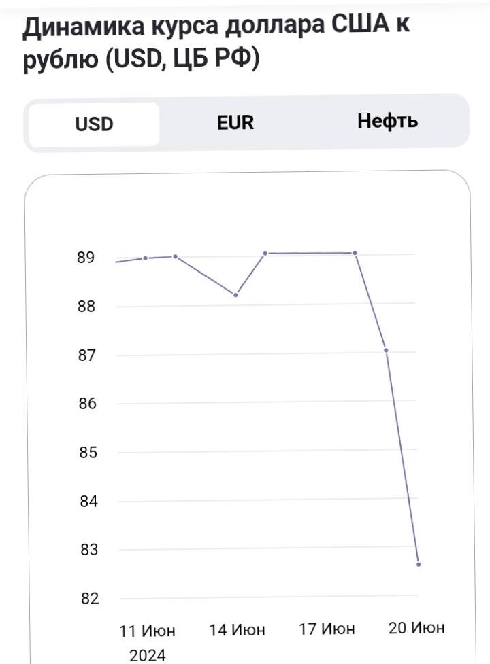Select the 85 value on vertical axis
The height and width of the screenshot is (664, 490).
[88, 452]
